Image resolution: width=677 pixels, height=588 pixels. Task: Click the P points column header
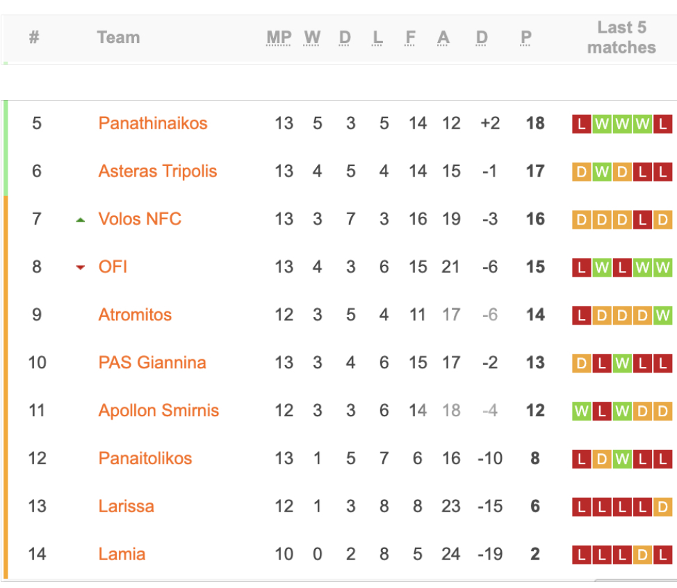[525, 38]
